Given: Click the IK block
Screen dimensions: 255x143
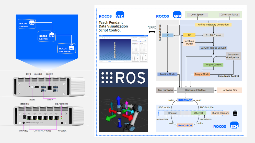Looking at the screenshot, I should coord(168,35).
